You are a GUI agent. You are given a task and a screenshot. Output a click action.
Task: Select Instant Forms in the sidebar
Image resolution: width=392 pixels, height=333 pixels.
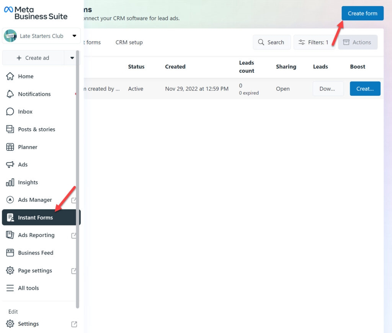point(41,217)
